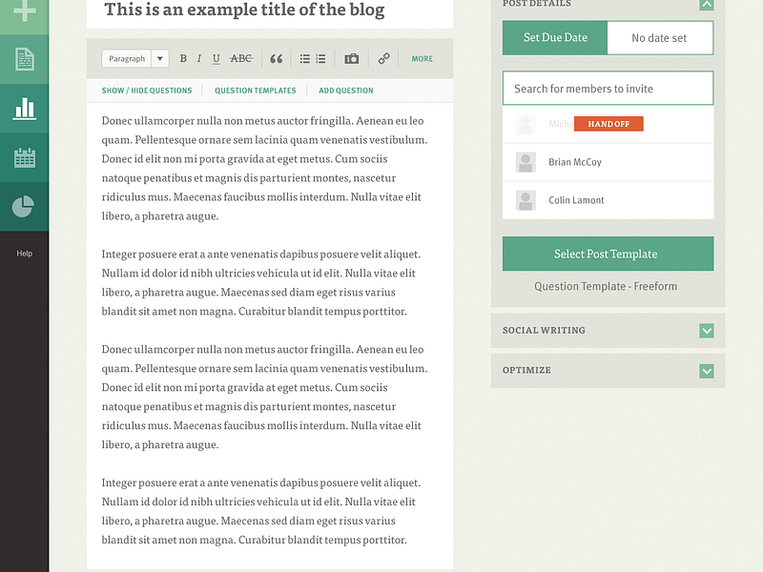Insert a blockquote using the quote icon
The width and height of the screenshot is (763, 572).
tap(277, 58)
